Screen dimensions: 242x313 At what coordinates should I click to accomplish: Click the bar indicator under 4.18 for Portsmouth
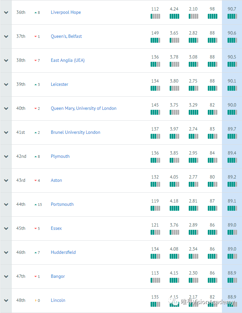174,208
